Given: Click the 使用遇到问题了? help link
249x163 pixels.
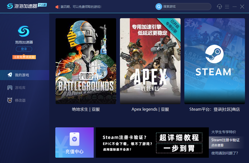Looking at the screenshot, I should (x=225, y=153).
